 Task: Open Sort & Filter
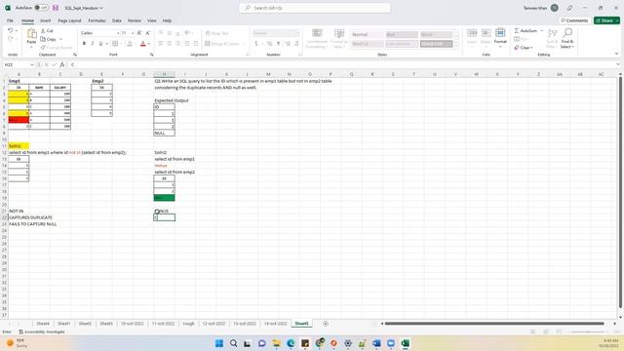point(553,39)
